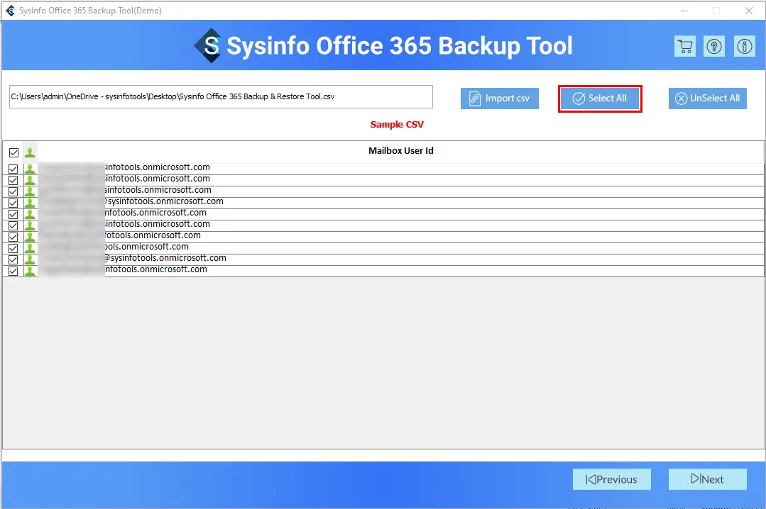This screenshot has height=509, width=766.
Task: Uncheck the ools.onmicrosoft.com mailbox checkbox
Action: (x=13, y=248)
